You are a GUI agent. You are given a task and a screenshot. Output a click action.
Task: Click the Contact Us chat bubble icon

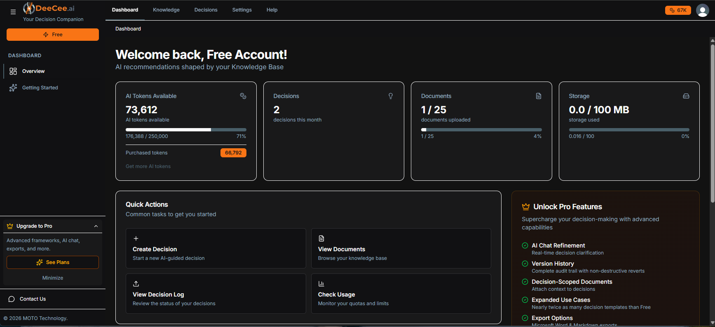[12, 299]
